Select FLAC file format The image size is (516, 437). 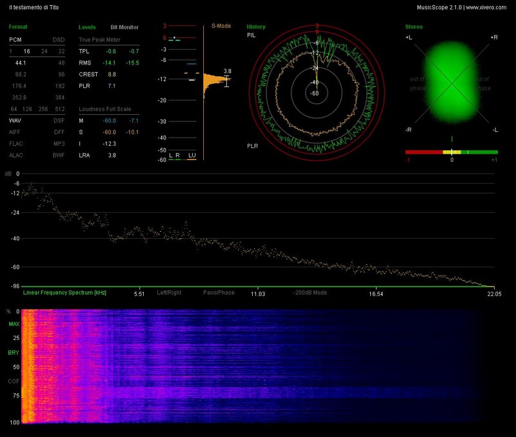[16, 143]
